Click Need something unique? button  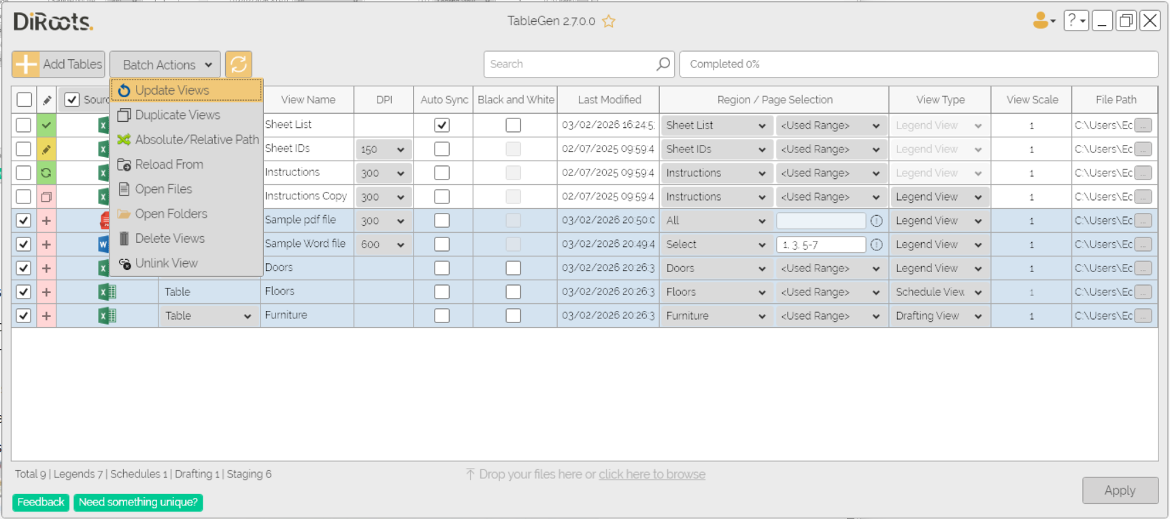138,502
